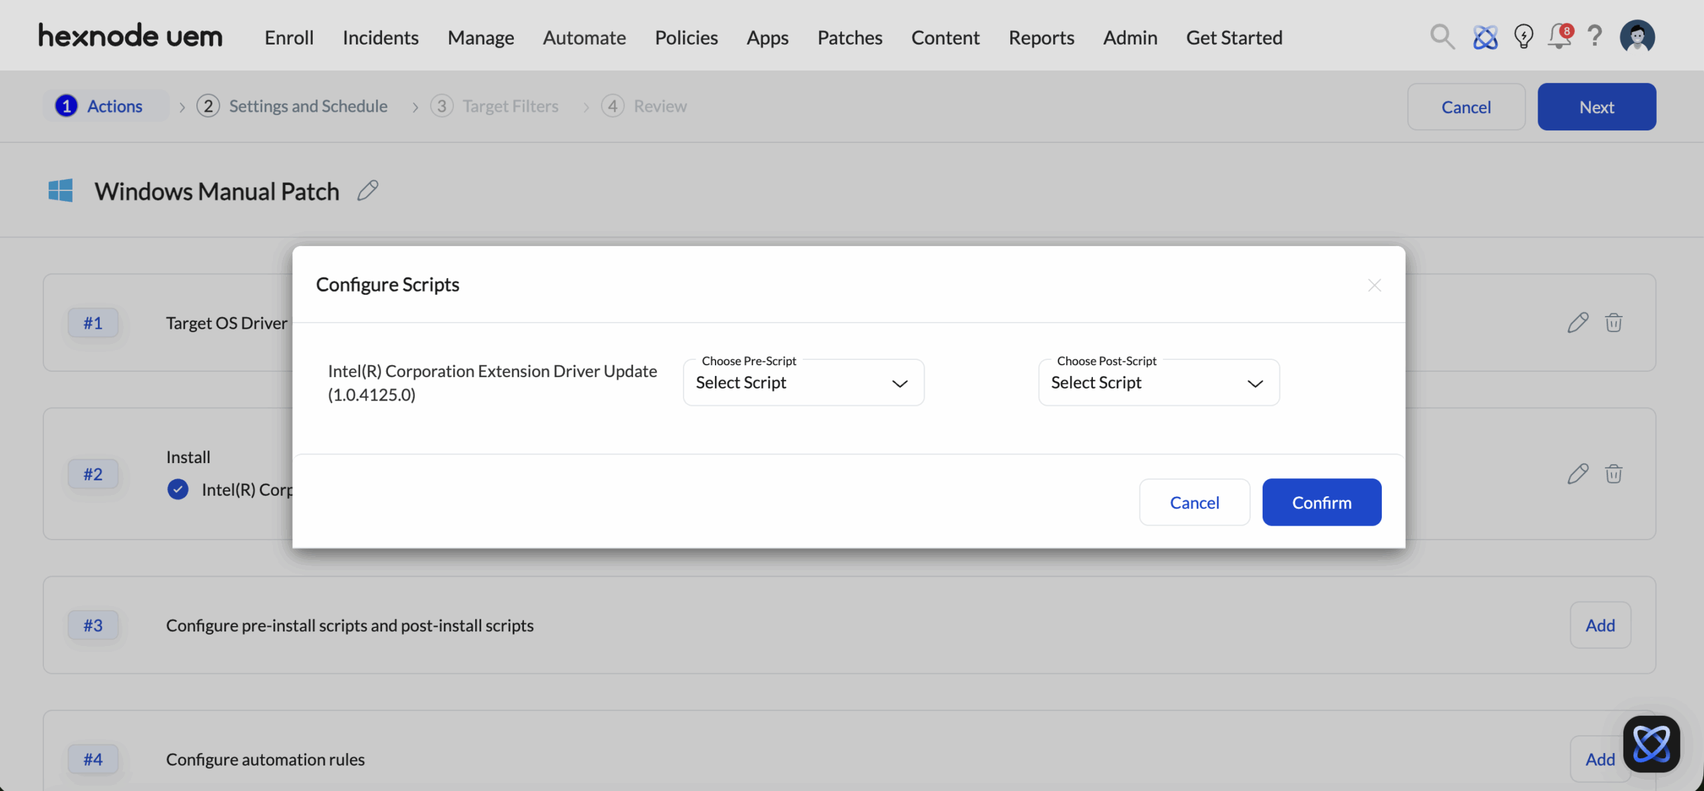This screenshot has width=1704, height=791.
Task: Close the Configure Scripts dialog
Action: click(x=1375, y=285)
